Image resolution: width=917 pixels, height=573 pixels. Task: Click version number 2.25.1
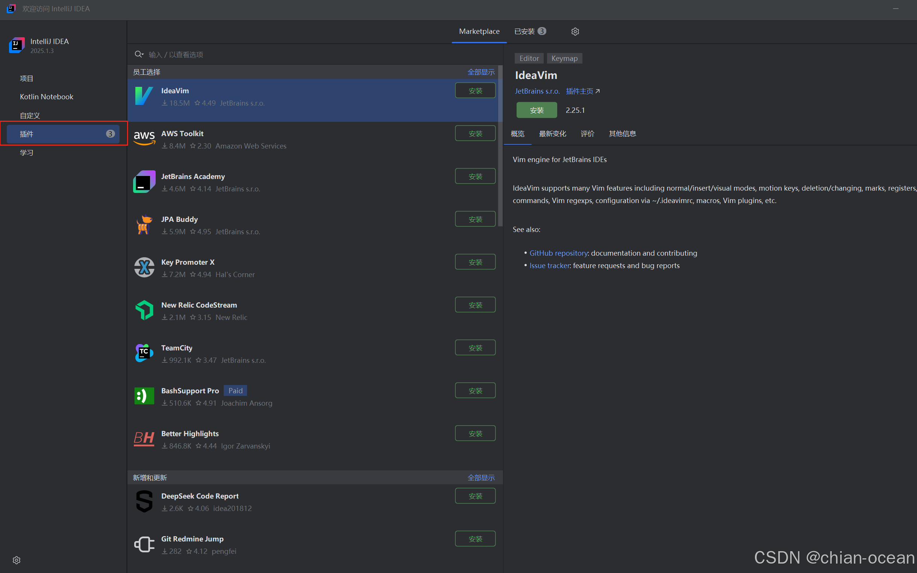575,110
